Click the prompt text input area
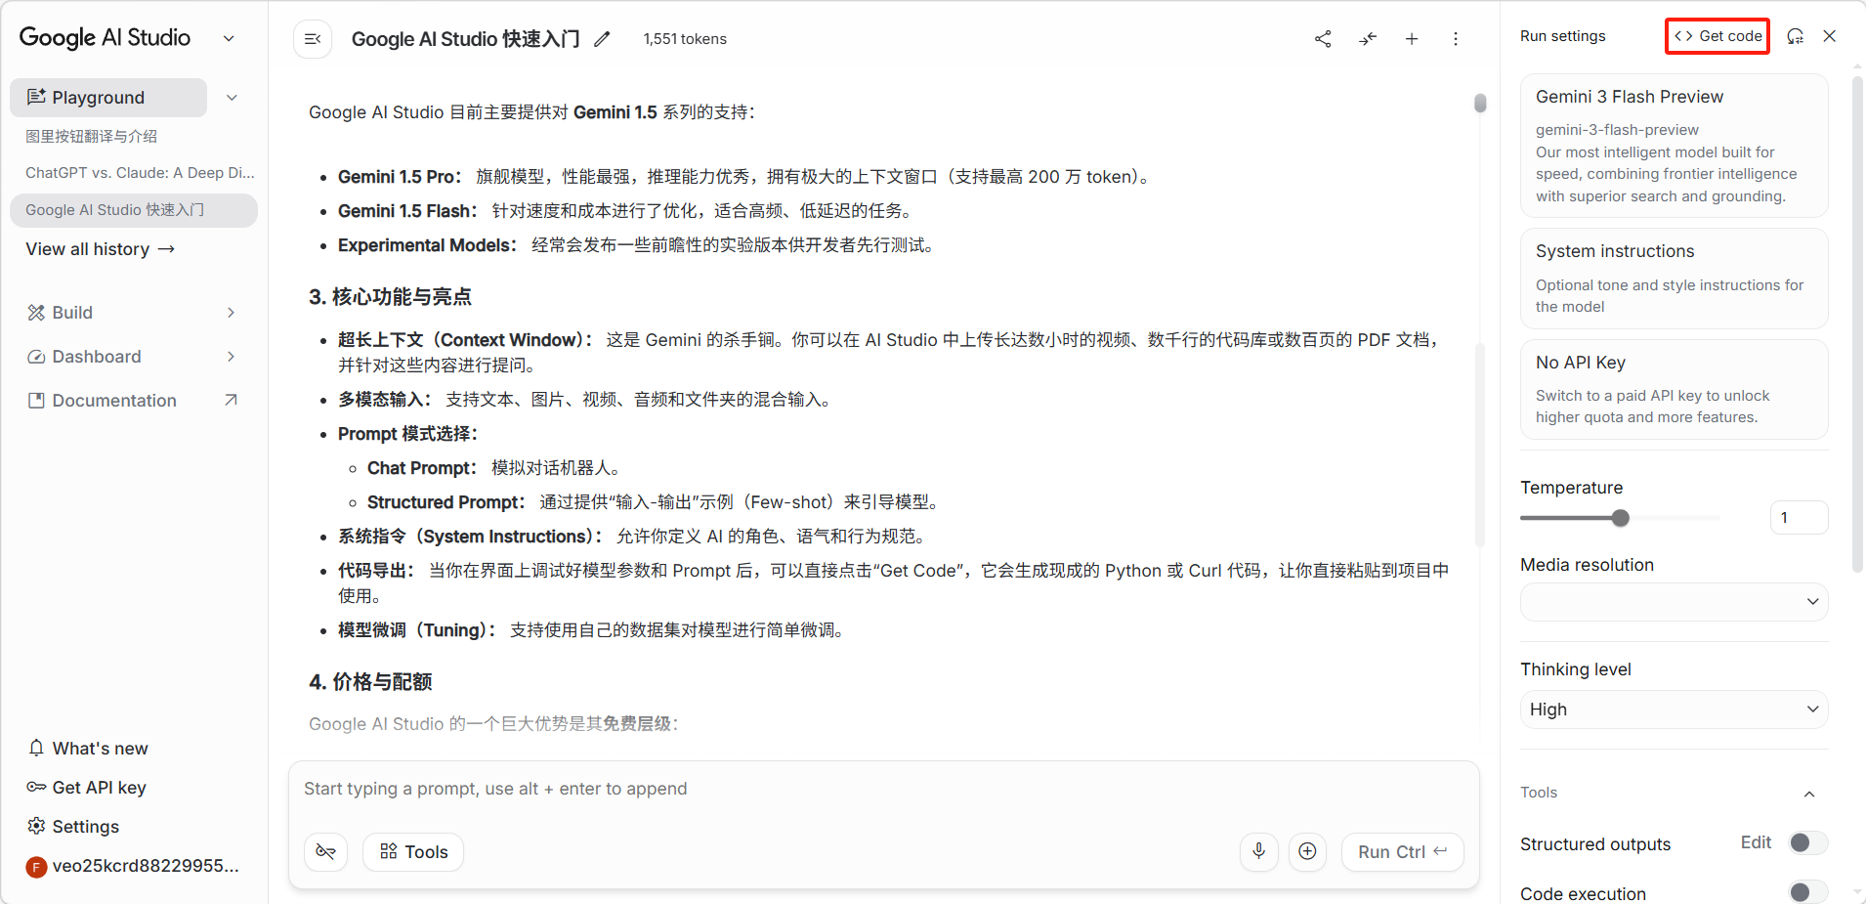The width and height of the screenshot is (1866, 904). (883, 789)
